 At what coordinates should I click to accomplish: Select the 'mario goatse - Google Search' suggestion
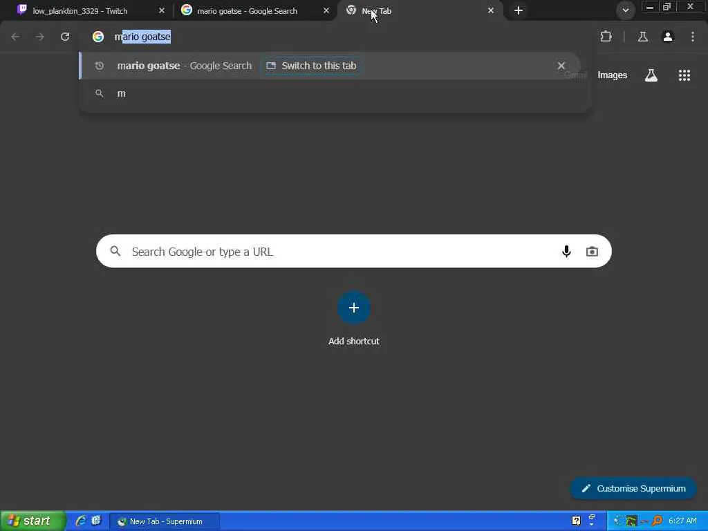[x=330, y=66]
